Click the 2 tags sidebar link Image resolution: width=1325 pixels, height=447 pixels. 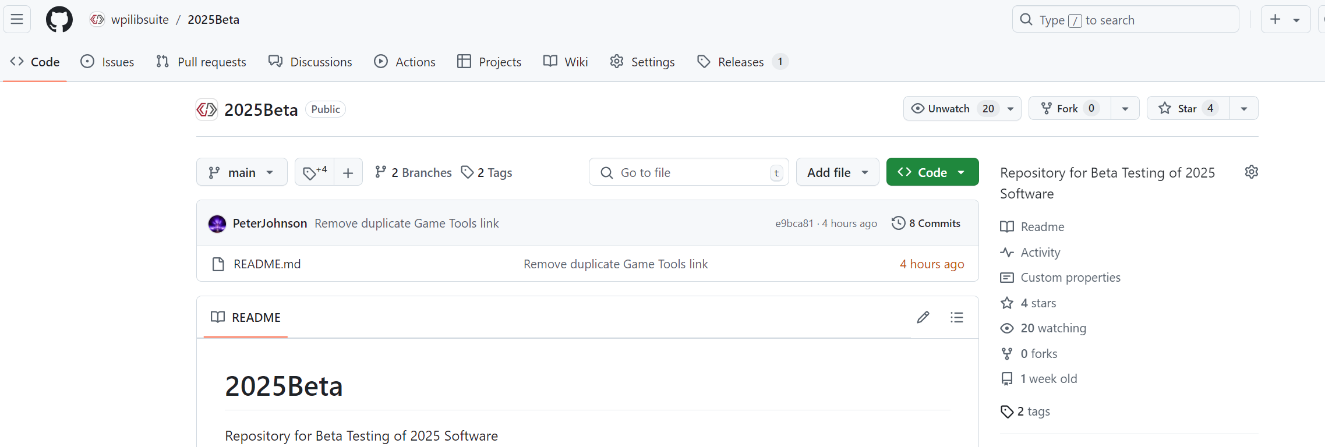pos(1026,411)
